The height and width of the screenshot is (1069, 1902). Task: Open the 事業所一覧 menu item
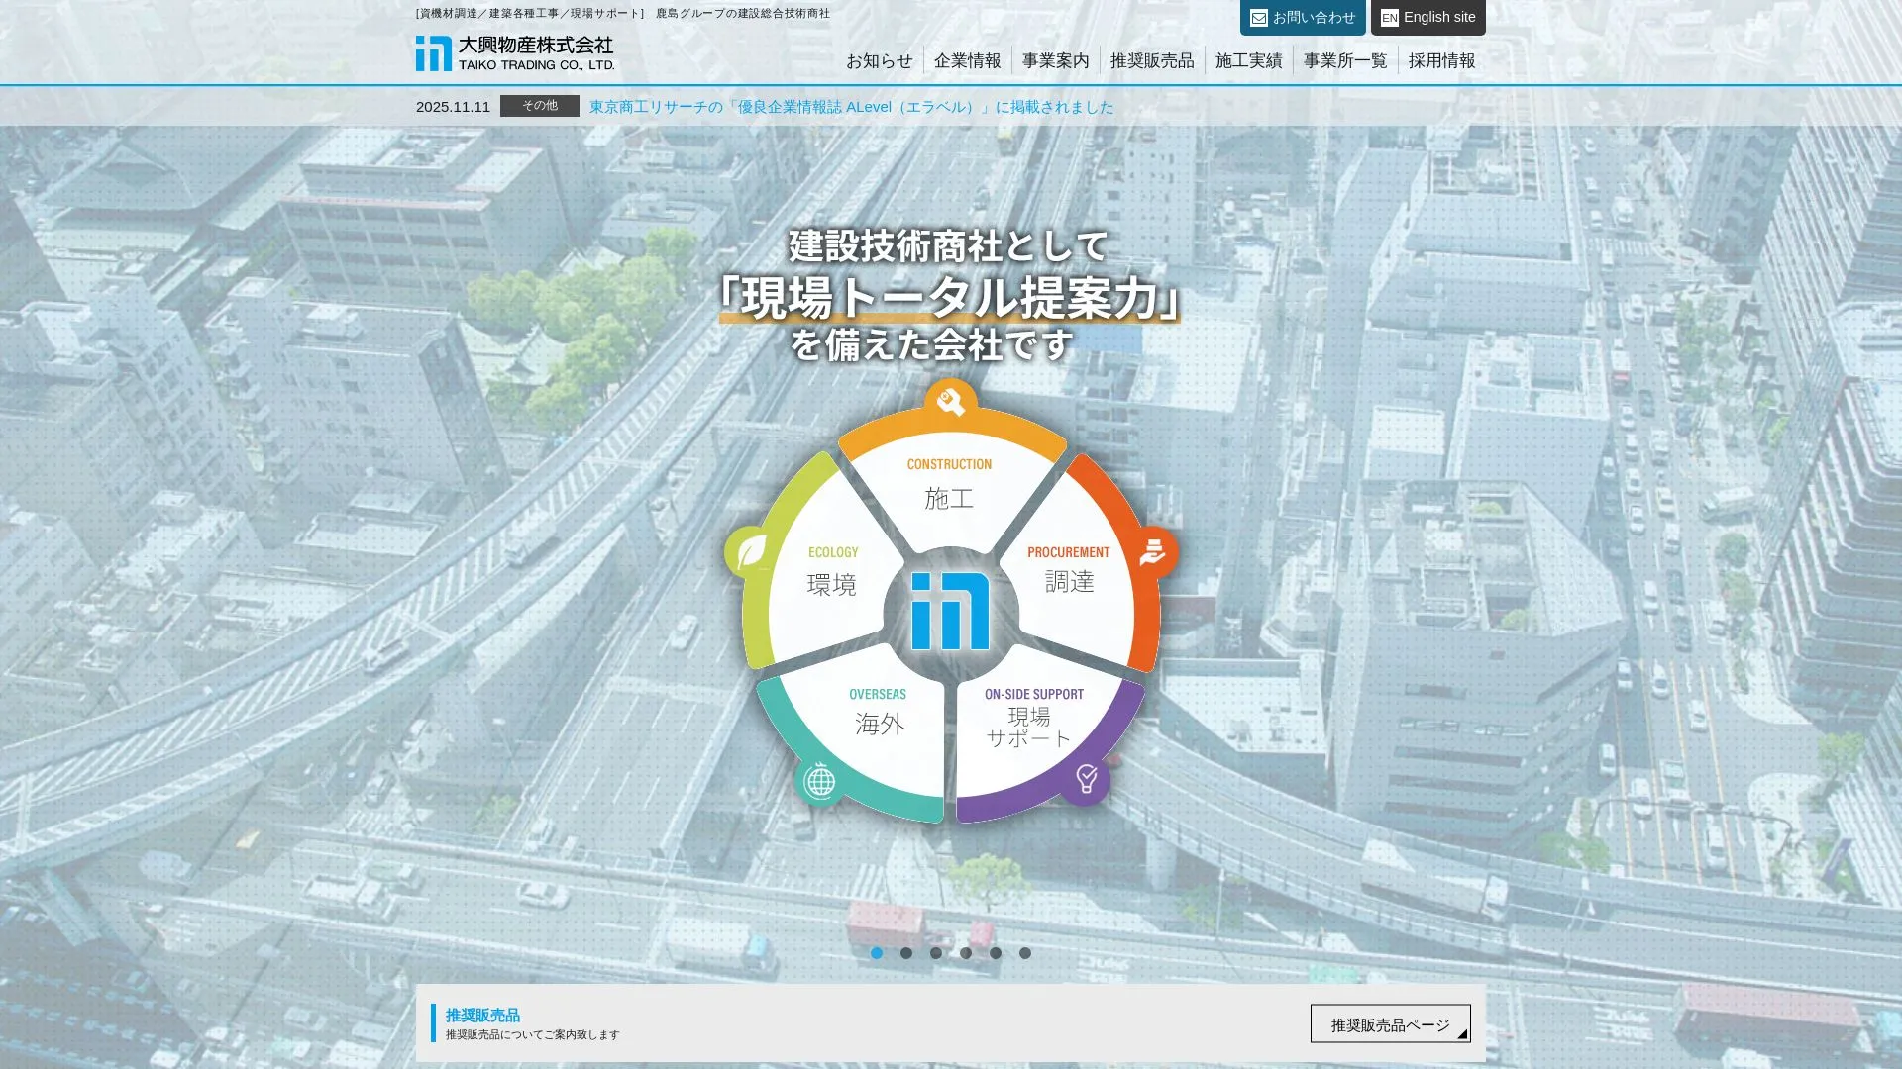1345,60
